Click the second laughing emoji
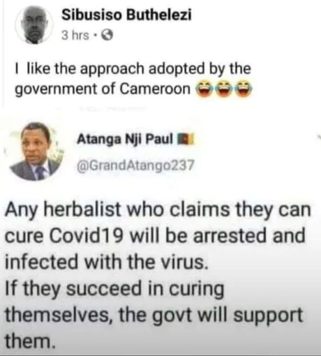Image resolution: width=321 pixels, height=356 pixels. tap(223, 89)
